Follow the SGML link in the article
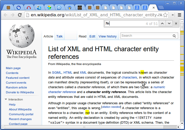The width and height of the screenshot is (185, 130). point(57,72)
